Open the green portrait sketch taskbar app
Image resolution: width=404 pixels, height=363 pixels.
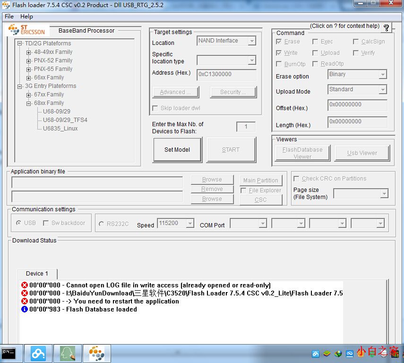pos(68,354)
